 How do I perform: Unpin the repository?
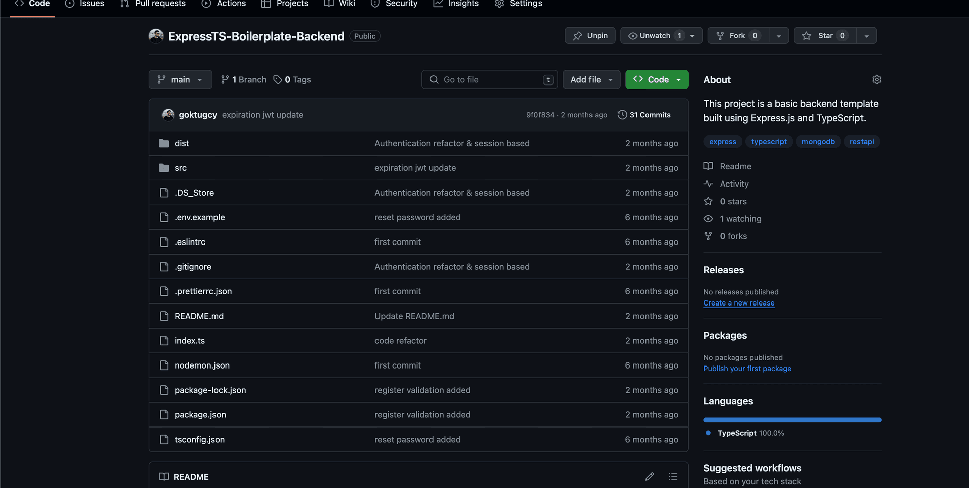point(589,35)
